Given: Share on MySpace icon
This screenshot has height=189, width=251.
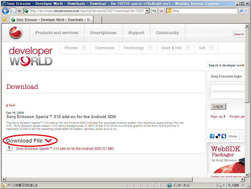Looking at the screenshot, I should point(224,136).
